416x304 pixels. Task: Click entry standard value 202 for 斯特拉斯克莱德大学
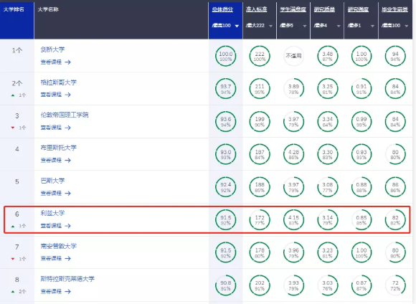coord(260,285)
